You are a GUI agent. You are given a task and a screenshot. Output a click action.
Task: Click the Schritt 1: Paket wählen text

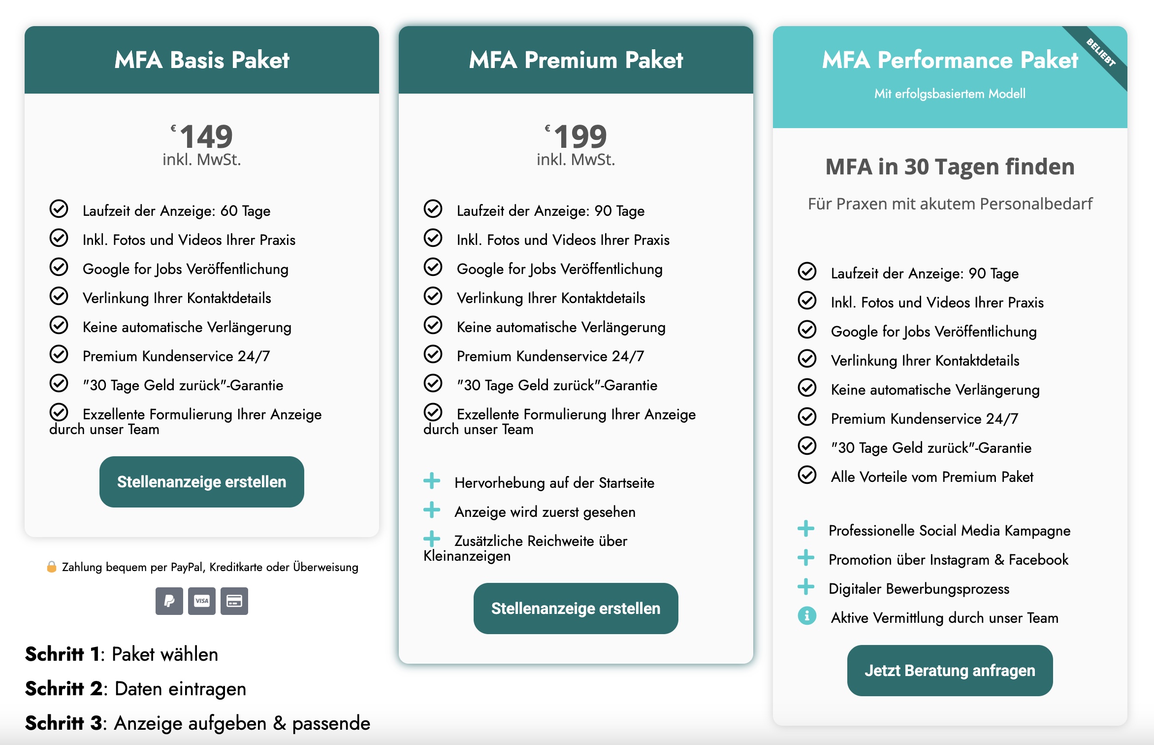click(x=122, y=654)
